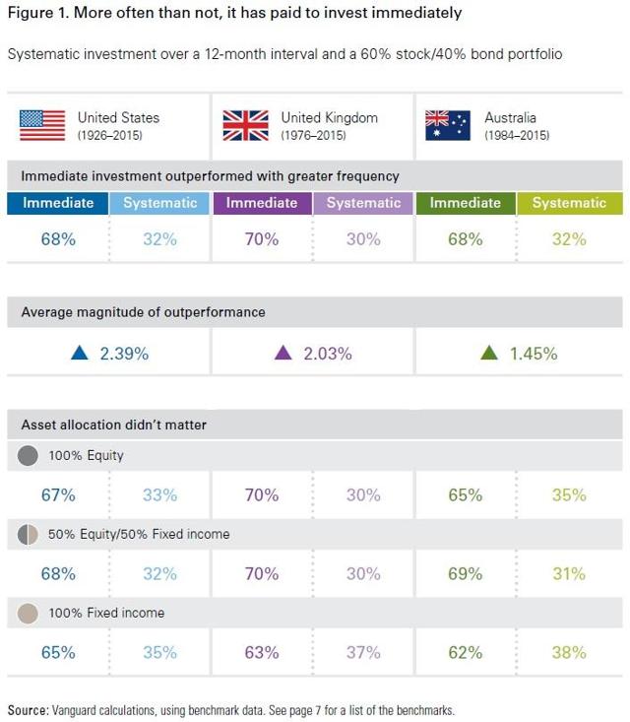This screenshot has height=722, width=630.
Task: Click the purple triangle beside 2.03%
Action: (283, 353)
